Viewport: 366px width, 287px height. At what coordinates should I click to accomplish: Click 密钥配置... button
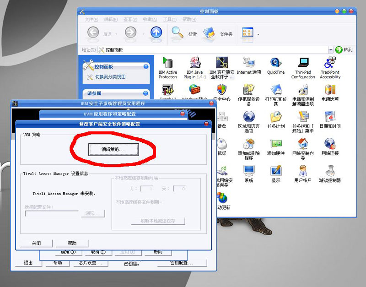point(182,263)
